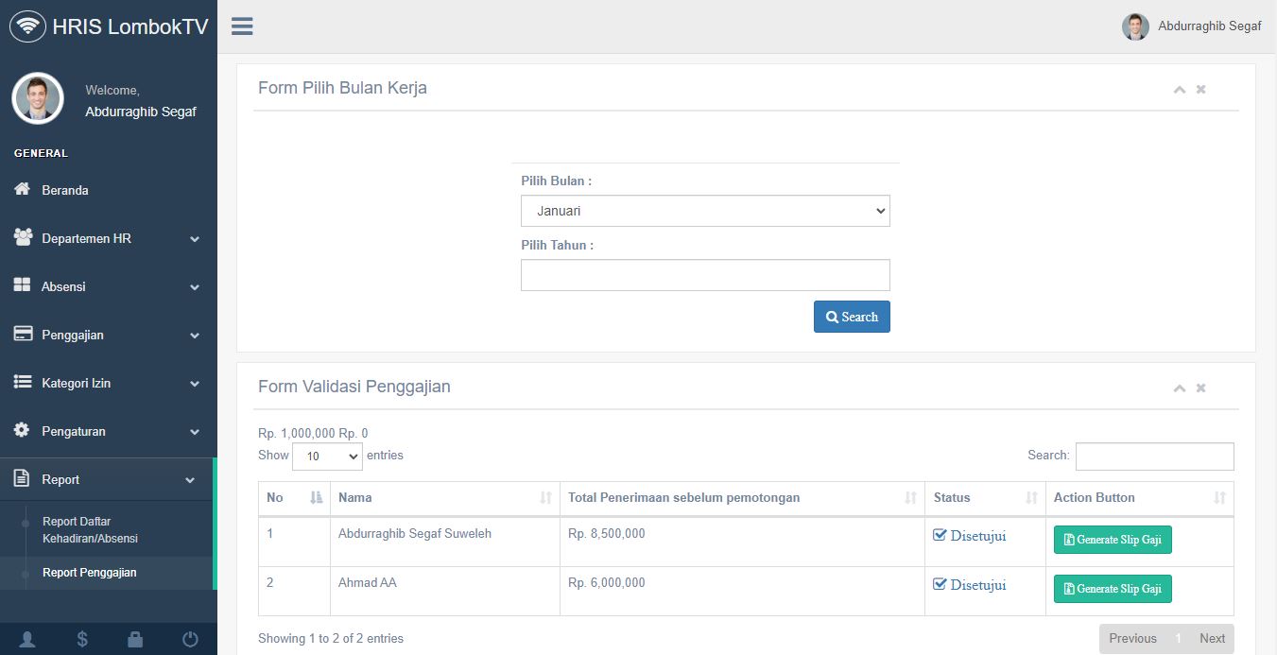Viewport: 1277px width, 655px height.
Task: Generate Slip Gaji for Ahmad AA
Action: [1113, 589]
